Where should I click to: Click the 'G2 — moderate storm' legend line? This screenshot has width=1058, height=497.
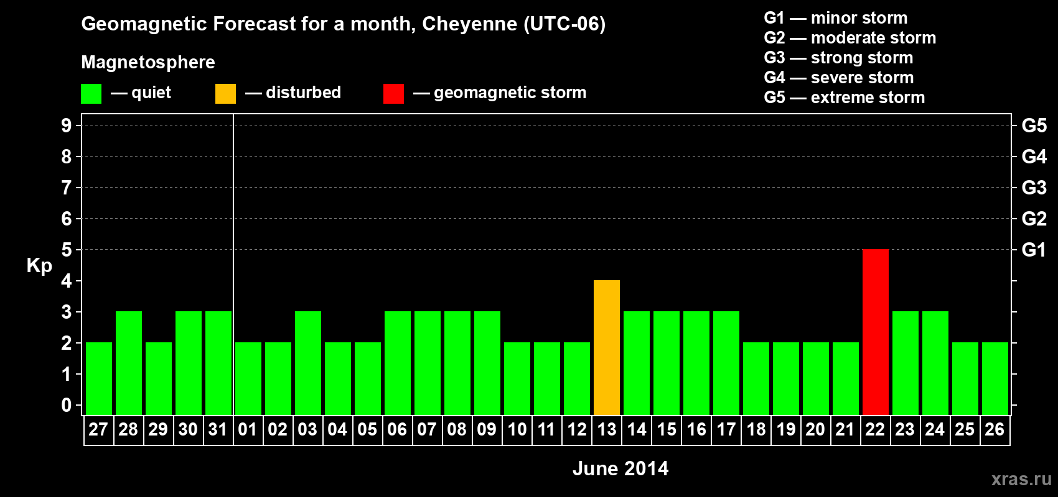(x=850, y=38)
